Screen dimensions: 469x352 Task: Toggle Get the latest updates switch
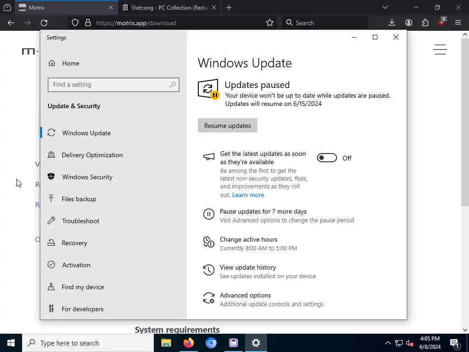327,158
